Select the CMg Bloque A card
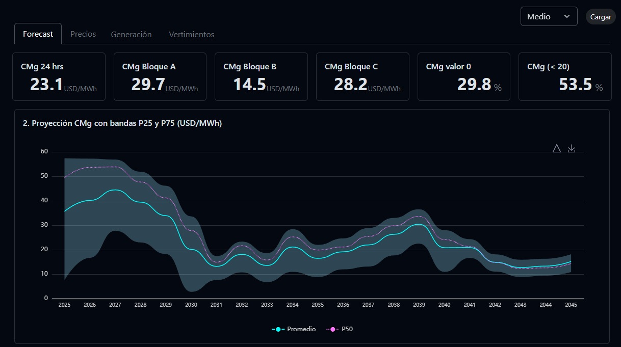The height and width of the screenshot is (347, 621). [x=160, y=76]
